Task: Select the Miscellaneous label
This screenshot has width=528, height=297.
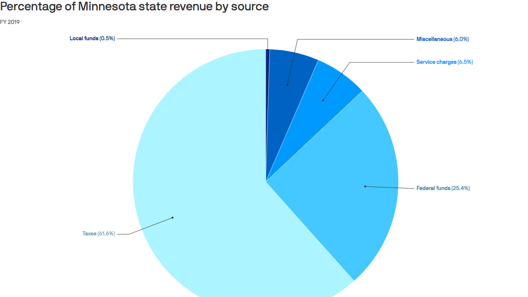Action: 434,39
